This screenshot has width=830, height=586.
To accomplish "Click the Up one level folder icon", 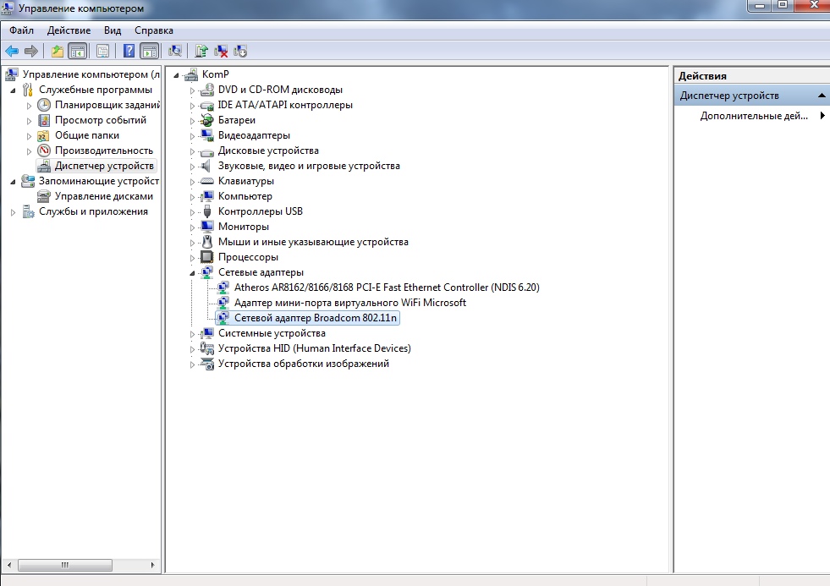I will (57, 52).
